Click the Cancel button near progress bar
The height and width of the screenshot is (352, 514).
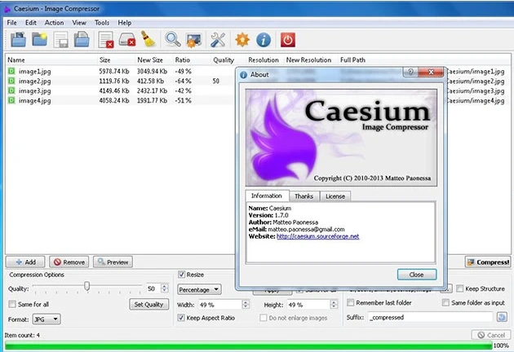[x=490, y=335]
